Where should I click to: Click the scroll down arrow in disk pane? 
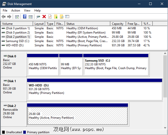coord(165,128)
